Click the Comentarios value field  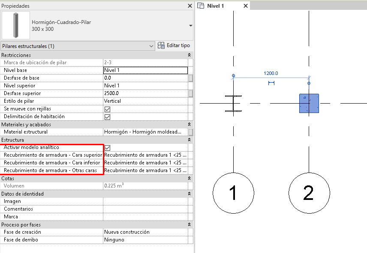145,209
